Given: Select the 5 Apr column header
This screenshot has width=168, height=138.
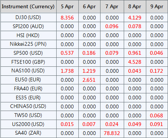Looking at the screenshot, I should [x=67, y=7].
